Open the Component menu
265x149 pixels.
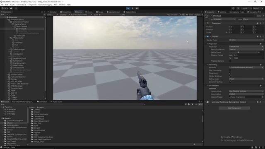[x=32, y=5]
